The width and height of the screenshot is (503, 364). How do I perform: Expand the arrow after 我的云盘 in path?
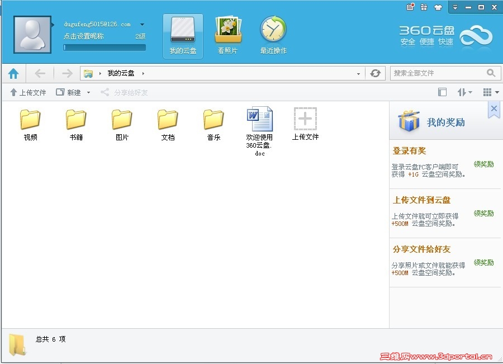(143, 73)
